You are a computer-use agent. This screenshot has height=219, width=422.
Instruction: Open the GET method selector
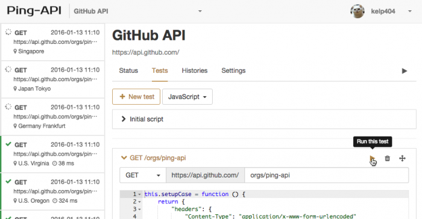pos(143,175)
